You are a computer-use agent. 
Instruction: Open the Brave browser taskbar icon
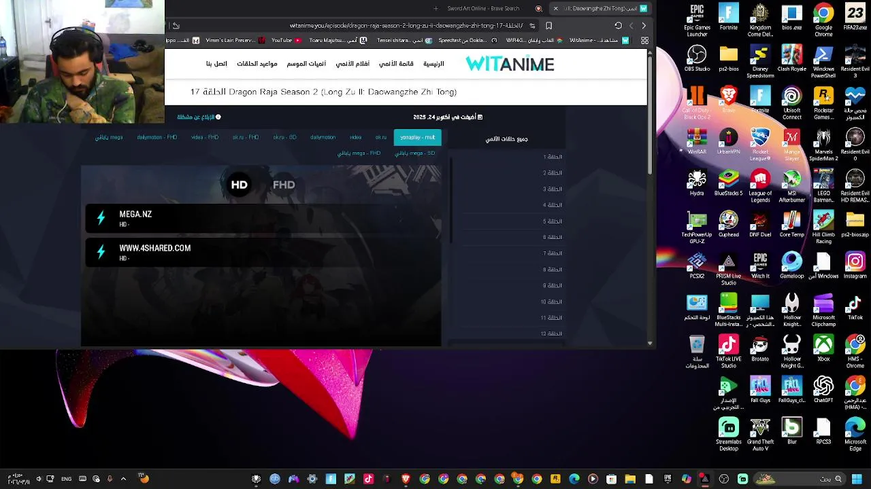pyautogui.click(x=406, y=479)
